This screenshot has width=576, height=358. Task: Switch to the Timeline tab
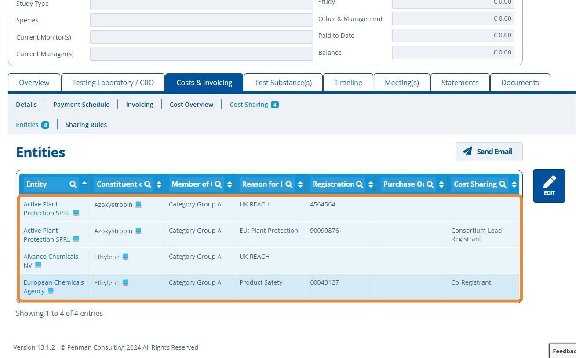click(x=348, y=83)
